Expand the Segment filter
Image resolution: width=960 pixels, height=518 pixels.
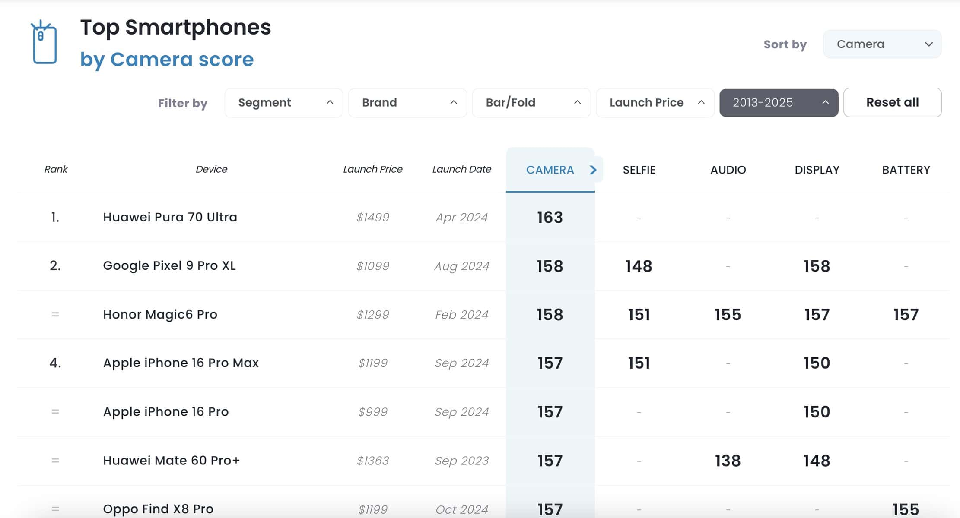283,103
